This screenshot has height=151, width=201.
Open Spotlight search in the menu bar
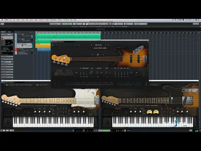click(193, 20)
